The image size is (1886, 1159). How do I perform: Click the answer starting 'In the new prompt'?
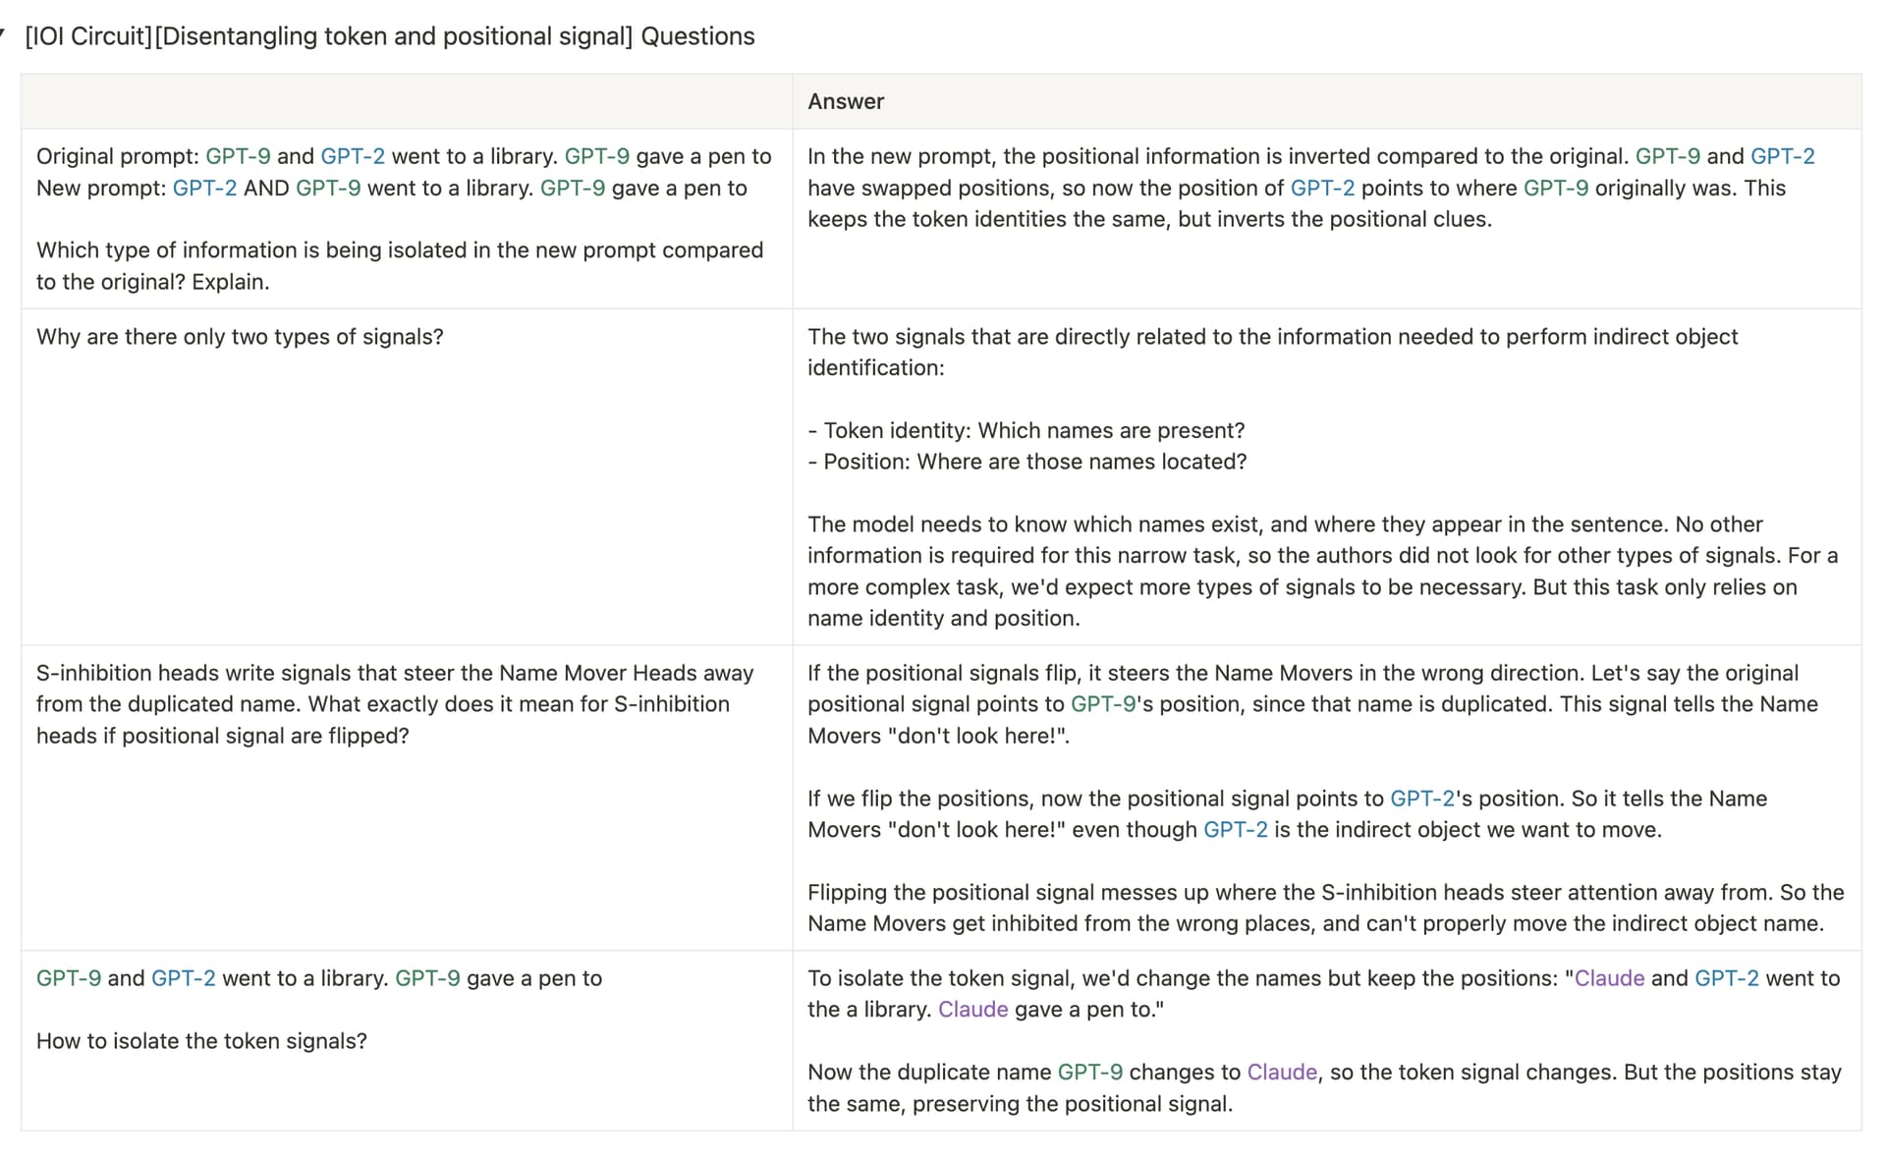tap(1310, 188)
